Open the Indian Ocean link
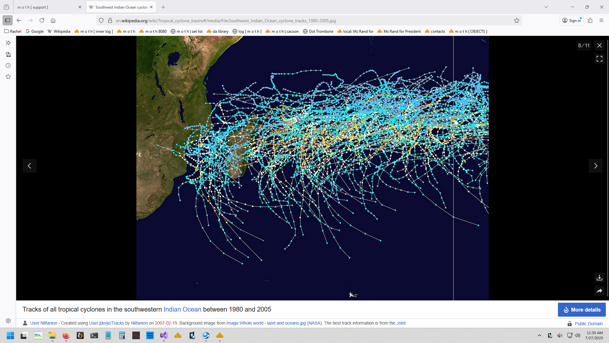This screenshot has height=343, width=609. pyautogui.click(x=182, y=309)
